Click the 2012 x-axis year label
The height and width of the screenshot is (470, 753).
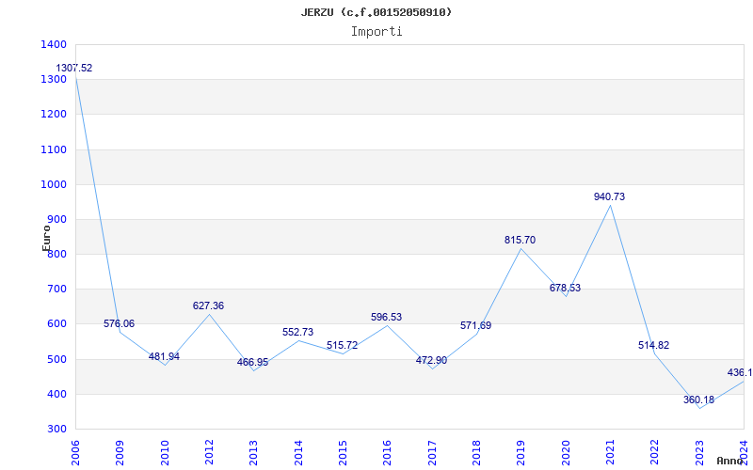(x=209, y=453)
